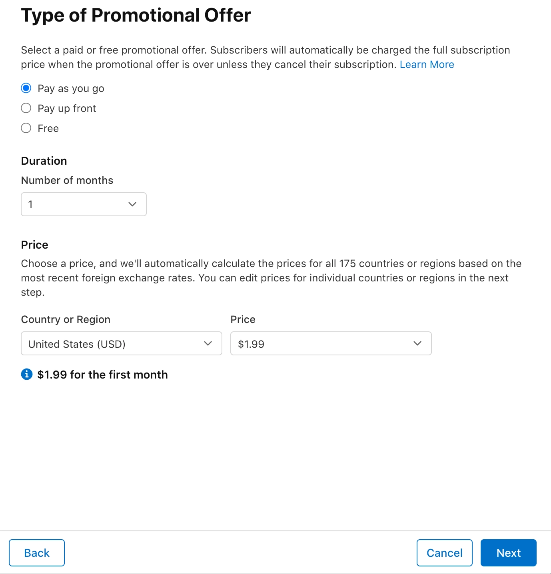Click the Country or Region dropdown chevron
The image size is (551, 574).
point(208,343)
